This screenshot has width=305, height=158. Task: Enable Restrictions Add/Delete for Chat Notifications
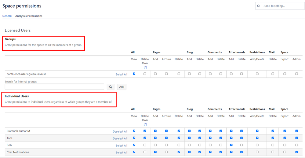257,152
